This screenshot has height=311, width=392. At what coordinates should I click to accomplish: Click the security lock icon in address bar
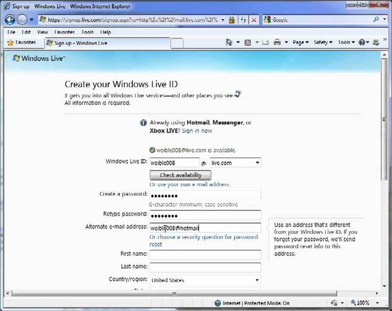232,20
